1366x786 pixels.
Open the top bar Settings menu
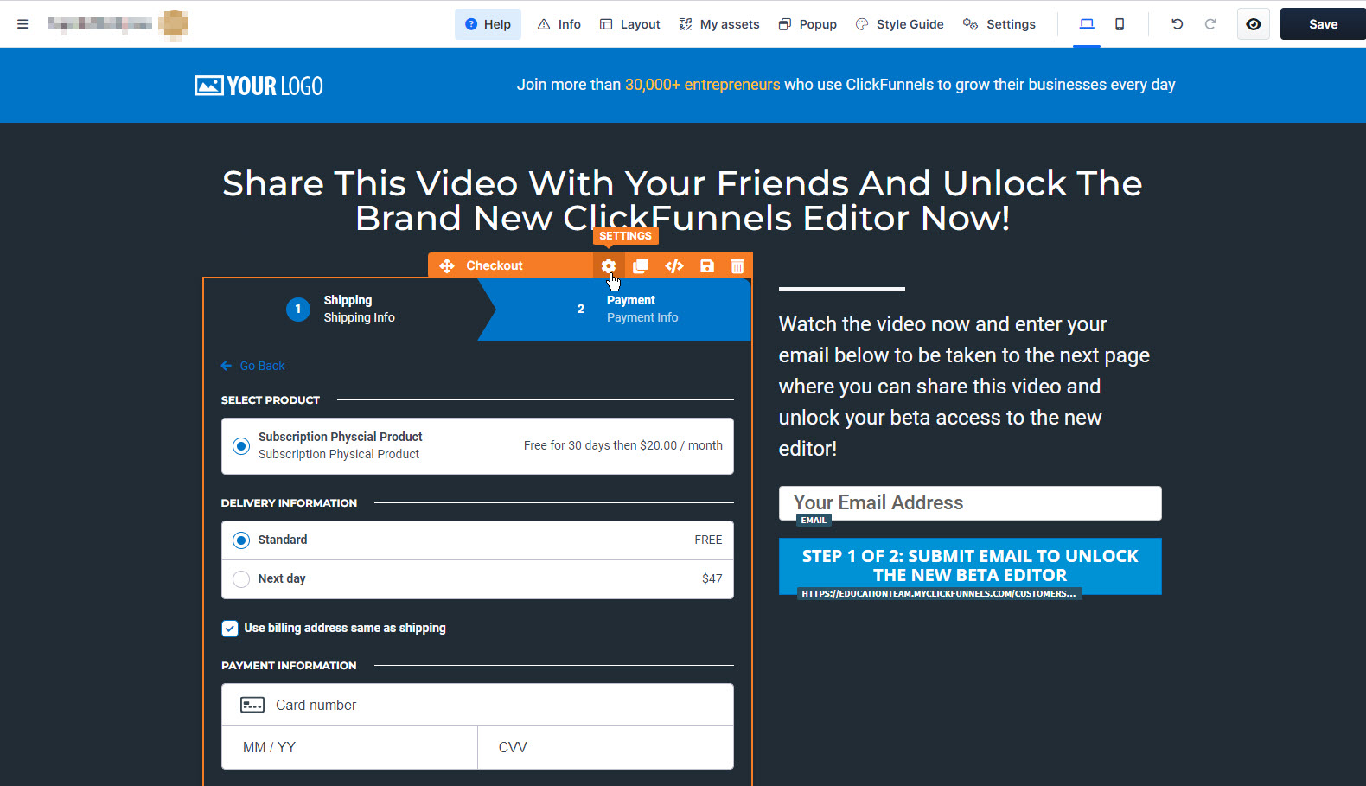tap(999, 24)
